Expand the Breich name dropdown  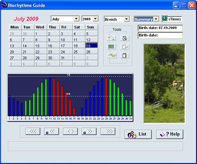point(127,19)
